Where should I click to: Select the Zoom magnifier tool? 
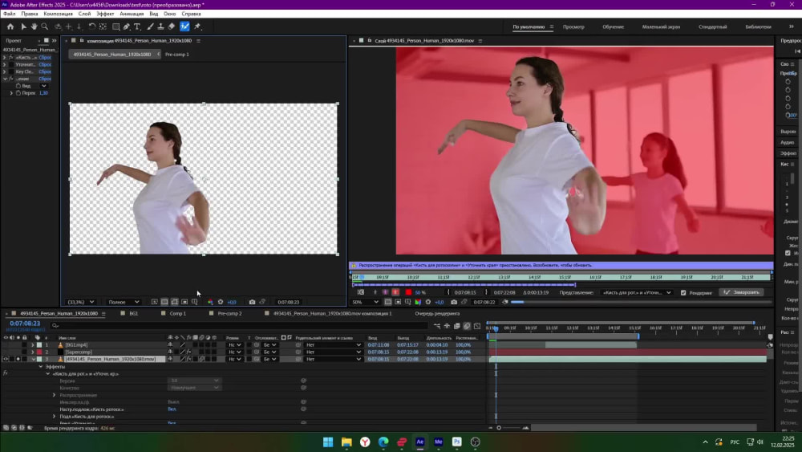44,26
